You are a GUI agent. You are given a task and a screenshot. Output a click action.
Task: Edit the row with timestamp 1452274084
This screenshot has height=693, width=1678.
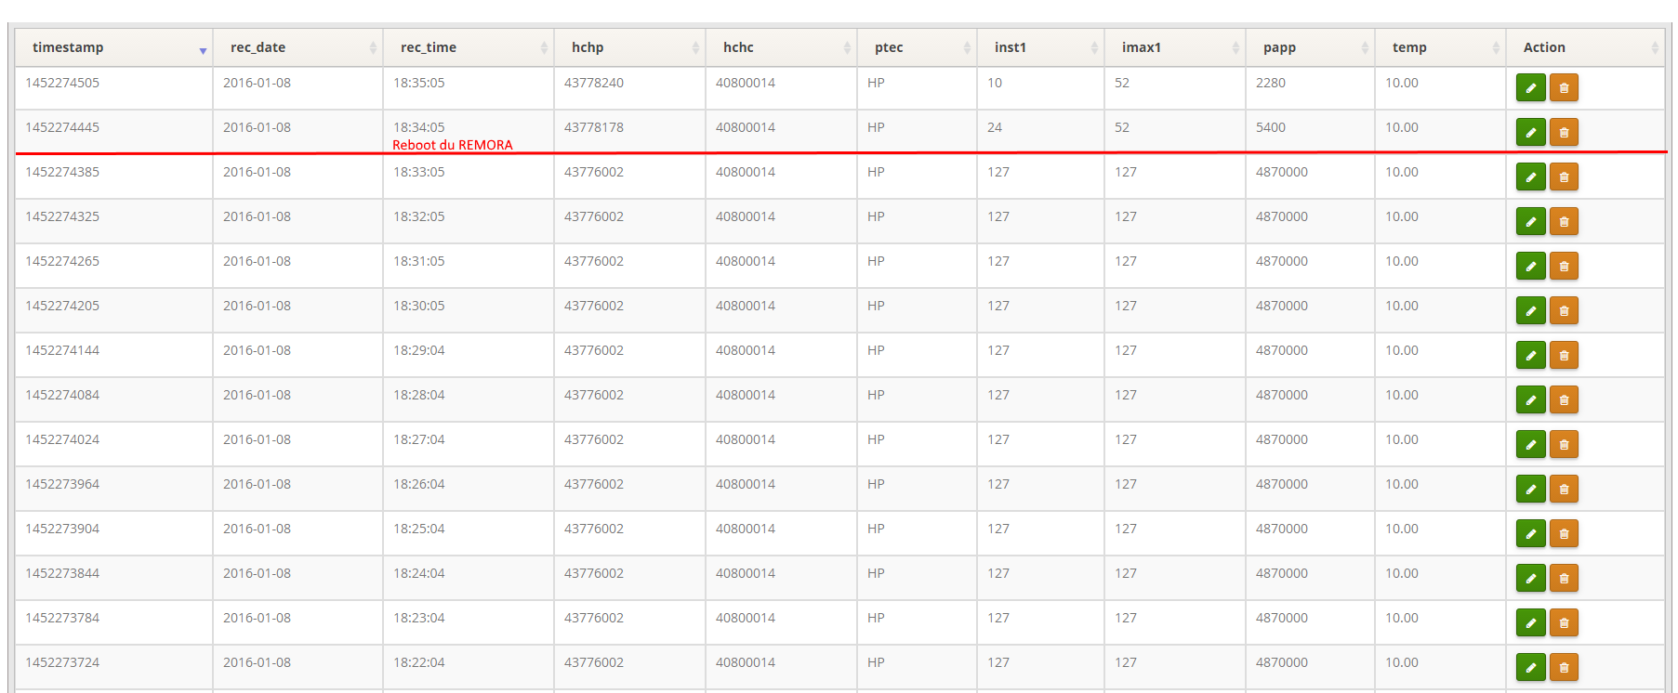coord(1530,399)
